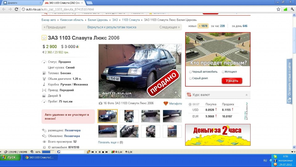
Task: Close the Диалоги tab
Action: pyautogui.click(x=40, y=3)
